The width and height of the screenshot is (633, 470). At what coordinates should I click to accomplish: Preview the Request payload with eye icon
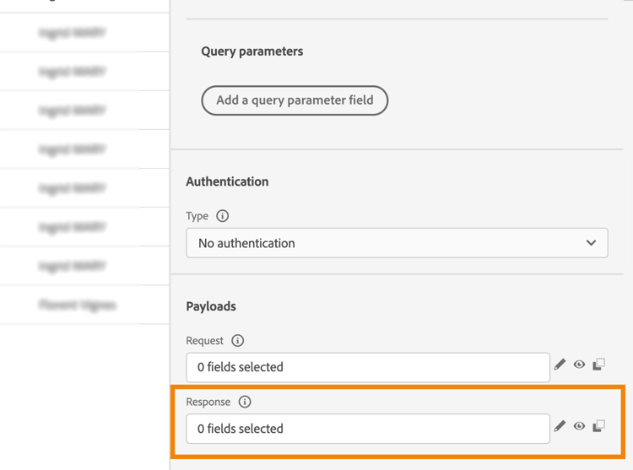click(579, 365)
